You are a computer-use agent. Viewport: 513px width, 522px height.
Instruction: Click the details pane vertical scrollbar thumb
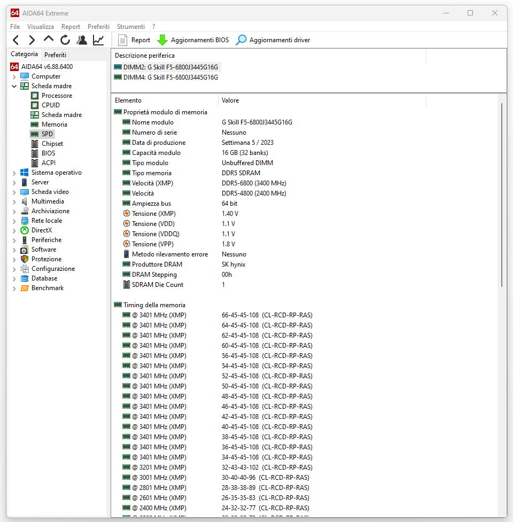coord(502,195)
